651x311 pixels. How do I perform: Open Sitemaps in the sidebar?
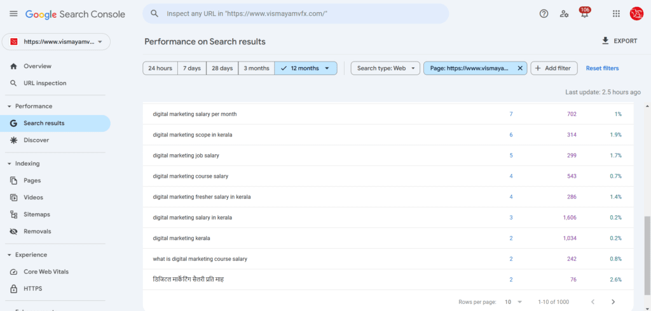(x=55, y=215)
